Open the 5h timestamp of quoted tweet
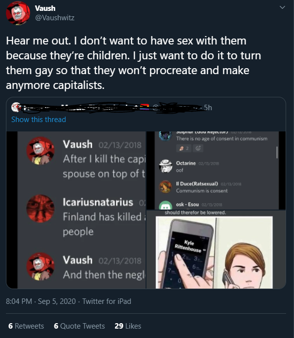The height and width of the screenshot is (338, 294). (208, 107)
